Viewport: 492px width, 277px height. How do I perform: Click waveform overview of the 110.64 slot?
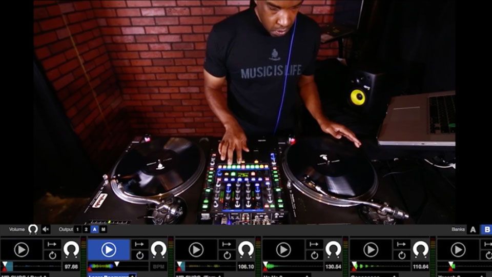(x=381, y=267)
